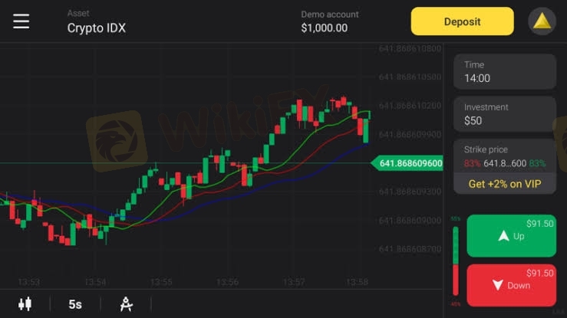Place a Down trade for $91.50
Image resolution: width=567 pixels, height=318 pixels.
tap(511, 285)
